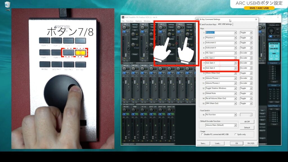Open the wrench settings on Mic 1 channel

coord(129,49)
